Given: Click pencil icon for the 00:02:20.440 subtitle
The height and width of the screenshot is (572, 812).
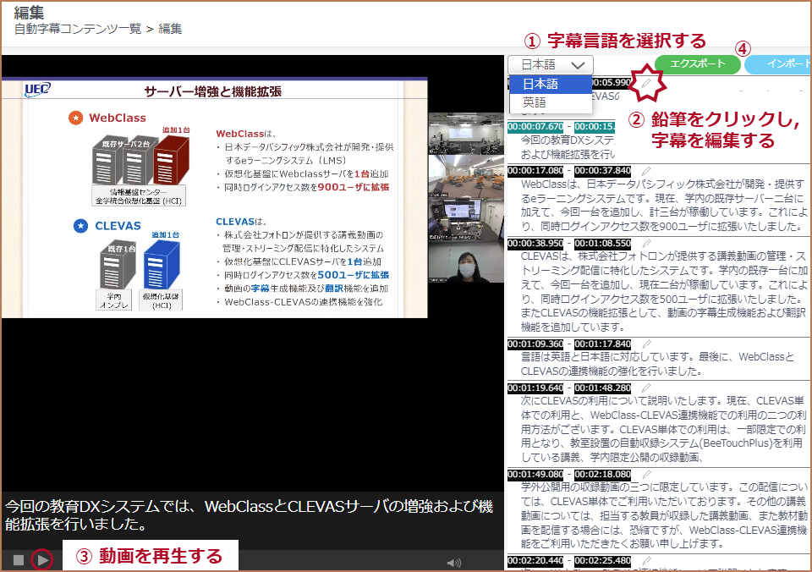Looking at the screenshot, I should tap(647, 560).
